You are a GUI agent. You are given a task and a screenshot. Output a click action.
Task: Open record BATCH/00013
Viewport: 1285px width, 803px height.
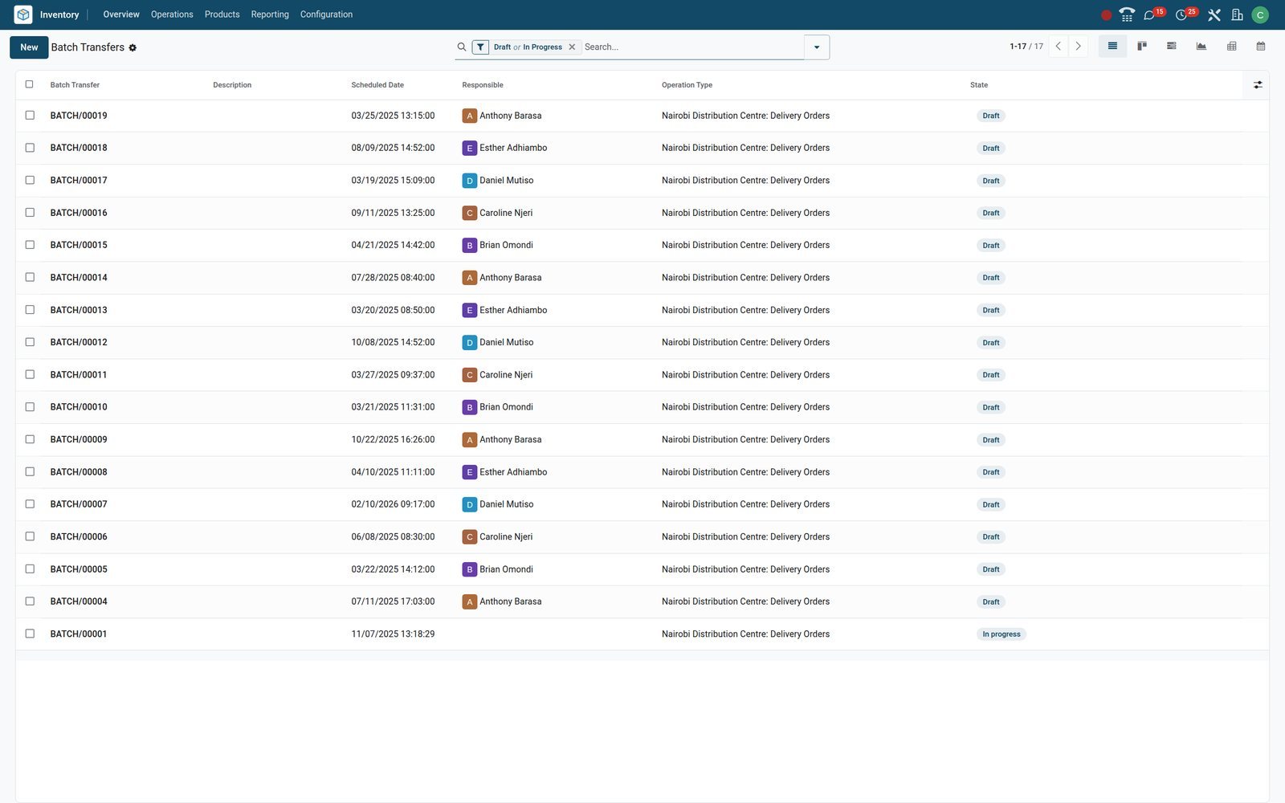coord(79,310)
